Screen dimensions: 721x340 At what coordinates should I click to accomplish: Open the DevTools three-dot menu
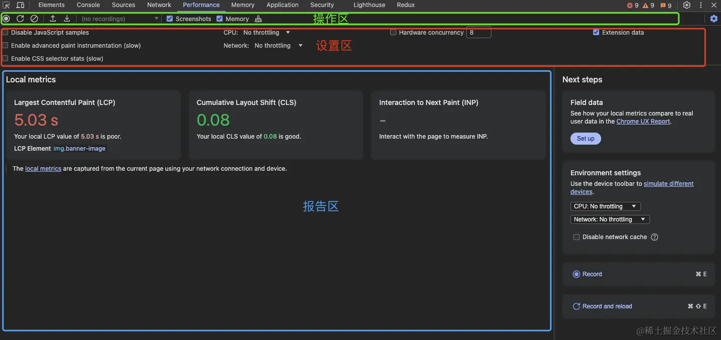(x=701, y=5)
